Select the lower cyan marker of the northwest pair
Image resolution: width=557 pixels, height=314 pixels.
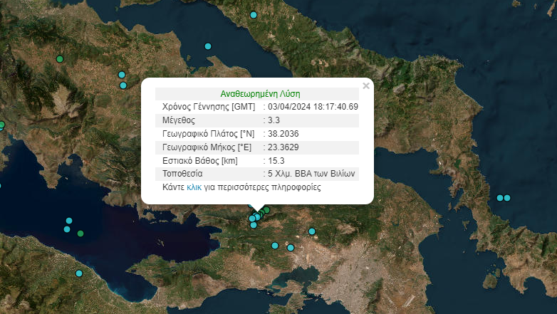point(123,85)
